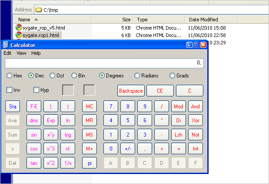This screenshot has width=269, height=184.
Task: Click the sin function button
Action: [33, 135]
